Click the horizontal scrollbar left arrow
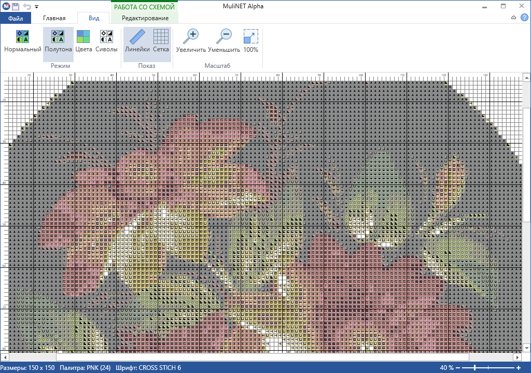Viewport: 531px width, 373px height. point(5,357)
